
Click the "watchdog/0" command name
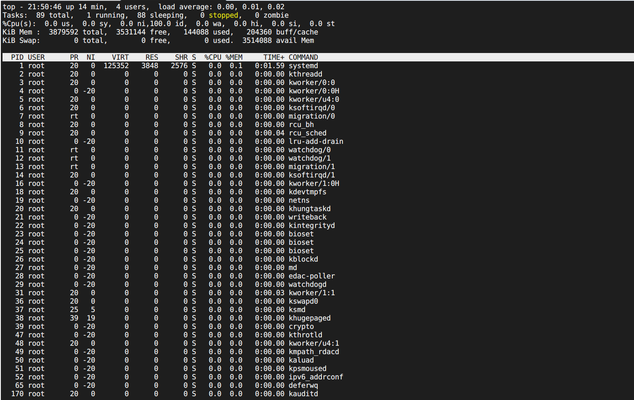(310, 150)
